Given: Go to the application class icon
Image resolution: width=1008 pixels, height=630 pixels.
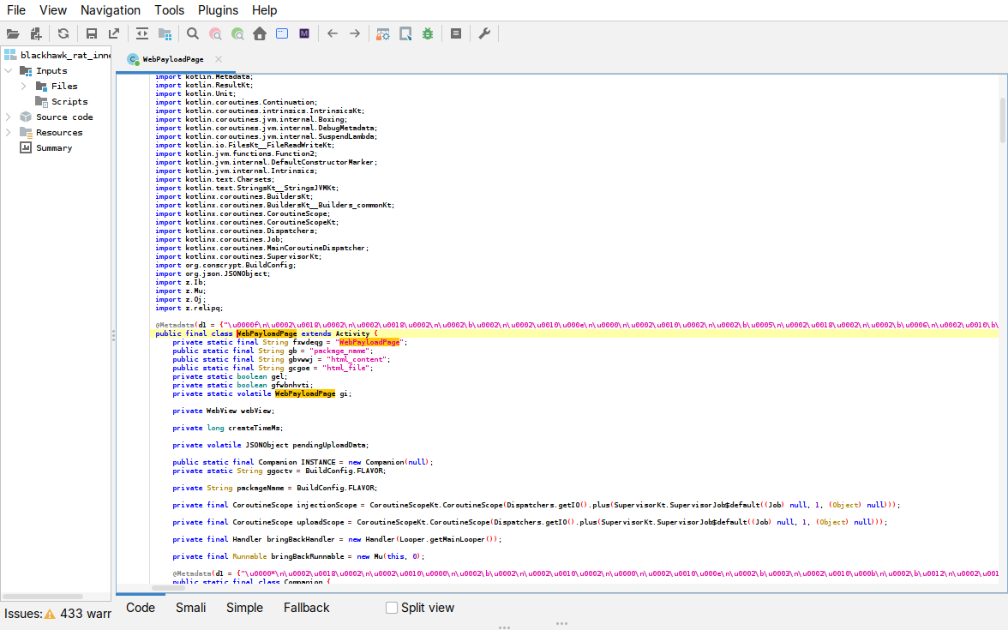Looking at the screenshot, I should [x=281, y=34].
